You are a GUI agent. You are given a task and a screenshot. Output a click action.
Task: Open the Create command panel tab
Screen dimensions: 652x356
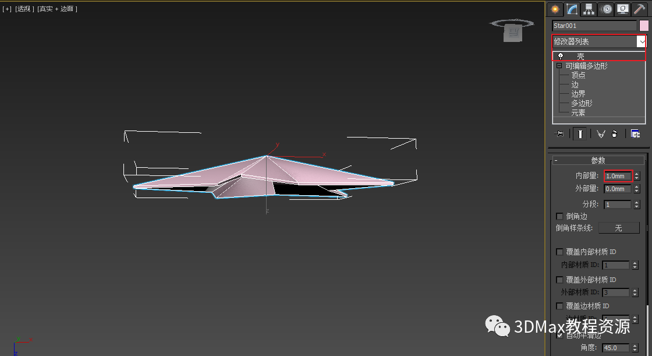point(555,9)
